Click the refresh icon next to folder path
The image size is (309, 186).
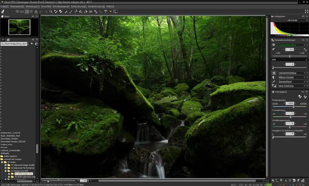pyautogui.click(x=36, y=44)
